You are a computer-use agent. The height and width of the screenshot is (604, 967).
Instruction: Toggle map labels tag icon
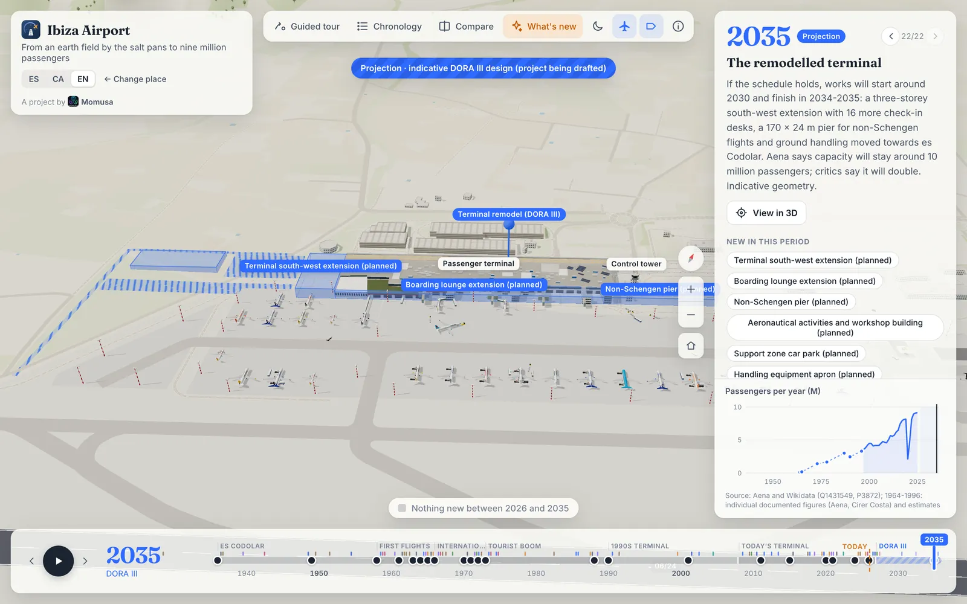(651, 27)
